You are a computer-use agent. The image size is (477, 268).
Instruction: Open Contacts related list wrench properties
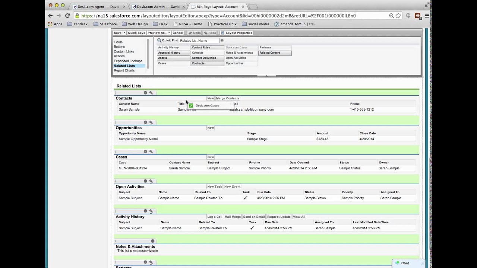coord(151,93)
